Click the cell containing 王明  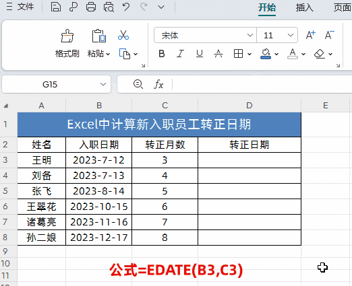pos(42,160)
